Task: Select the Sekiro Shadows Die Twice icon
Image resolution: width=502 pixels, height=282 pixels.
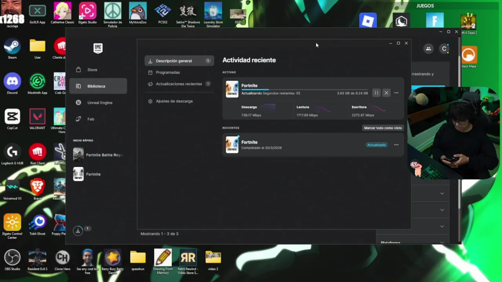Action: 188,15
